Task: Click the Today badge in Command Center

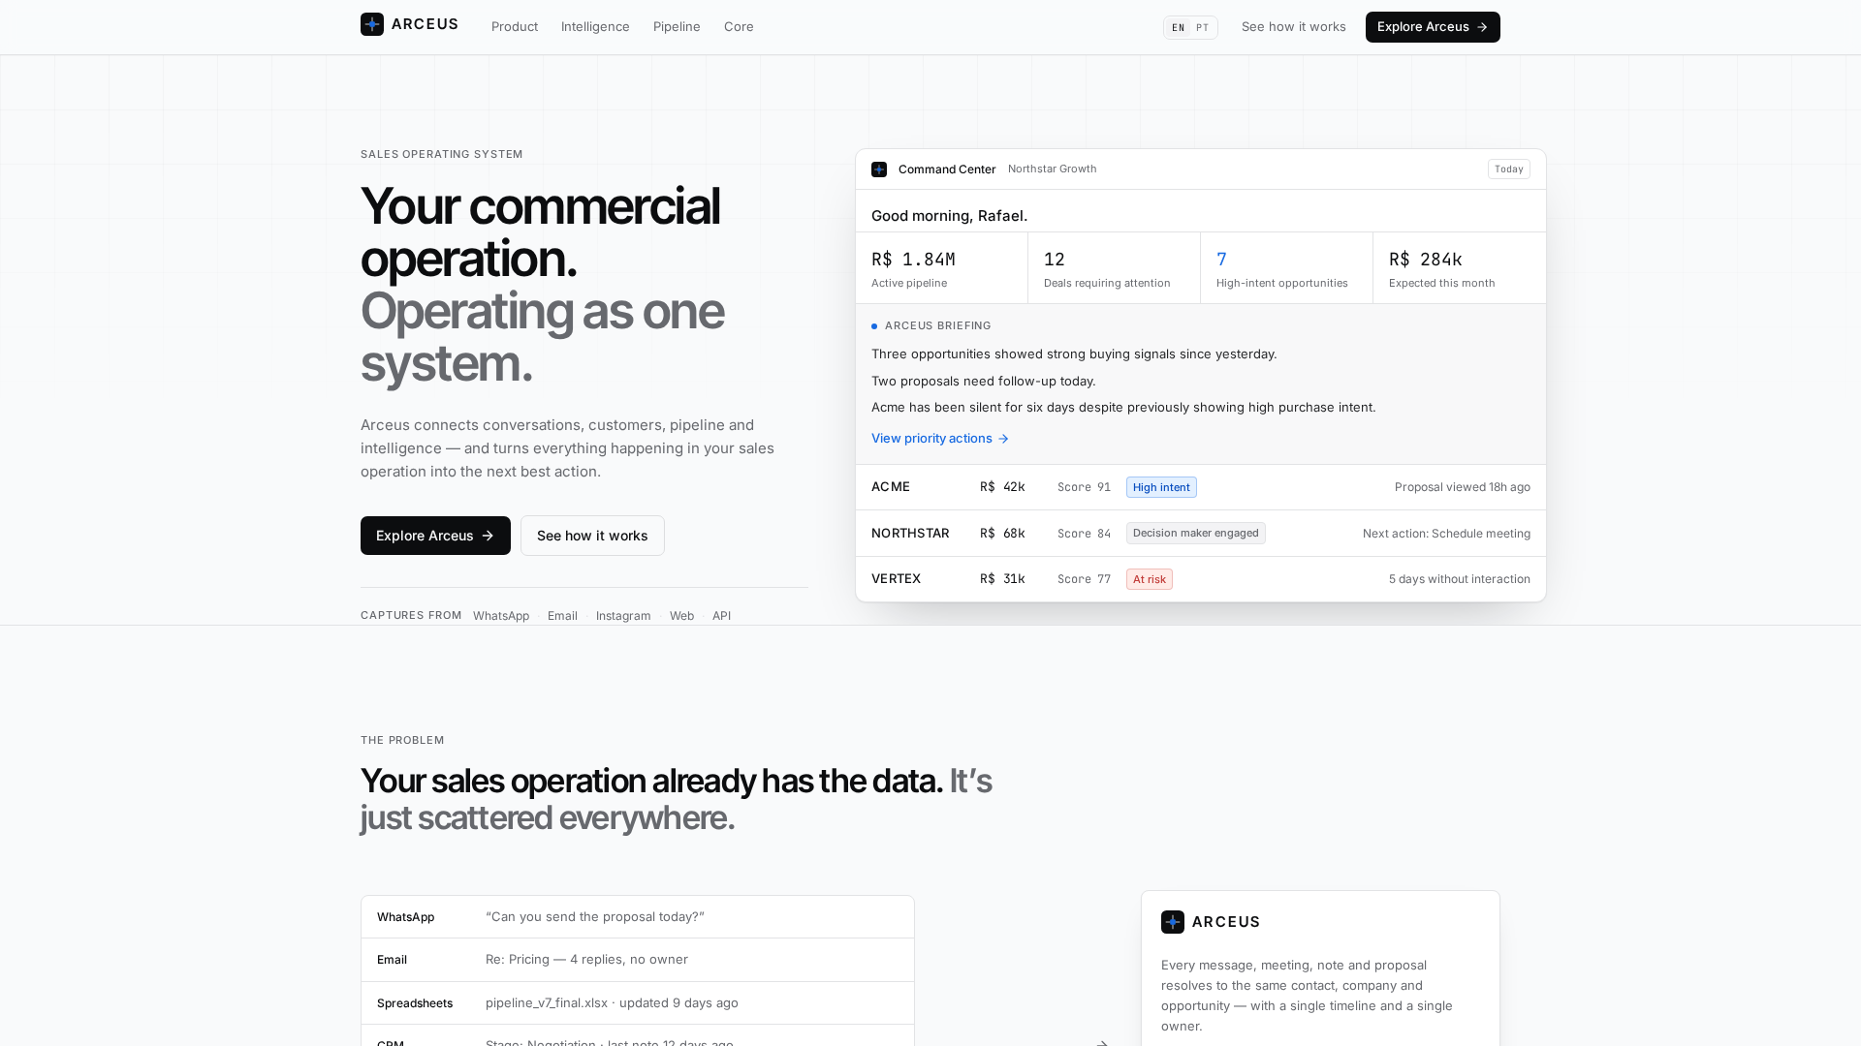Action: pos(1508,169)
